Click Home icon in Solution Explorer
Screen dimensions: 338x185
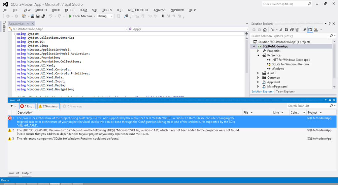tap(265, 30)
